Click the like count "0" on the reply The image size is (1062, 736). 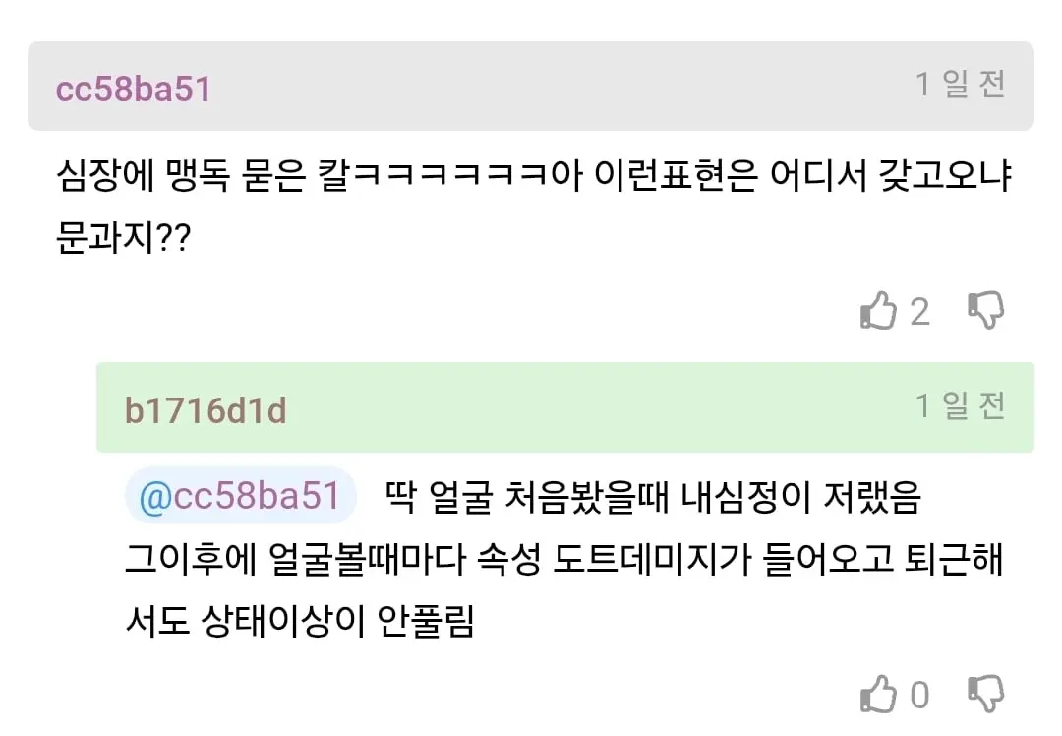tap(919, 696)
